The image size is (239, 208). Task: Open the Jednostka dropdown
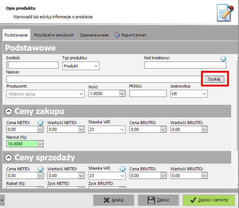(189, 94)
